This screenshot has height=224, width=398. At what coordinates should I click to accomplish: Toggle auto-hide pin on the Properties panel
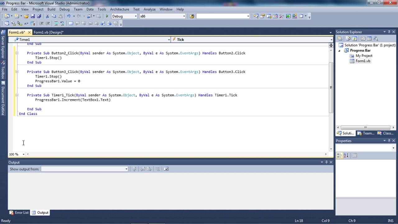coord(389,141)
